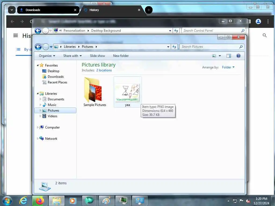Start the Slide show
Screen dimensions: 275x206
(x=97, y=56)
